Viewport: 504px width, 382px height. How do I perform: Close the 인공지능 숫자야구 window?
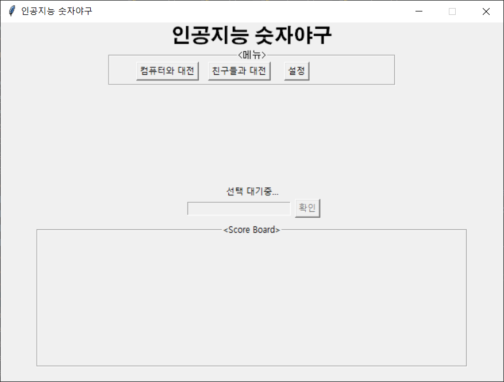pyautogui.click(x=486, y=11)
